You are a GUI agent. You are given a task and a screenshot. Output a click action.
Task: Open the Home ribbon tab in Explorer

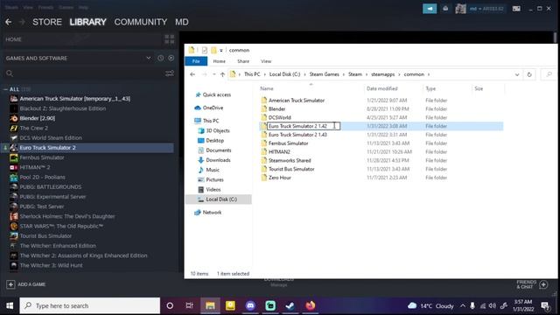(220, 61)
